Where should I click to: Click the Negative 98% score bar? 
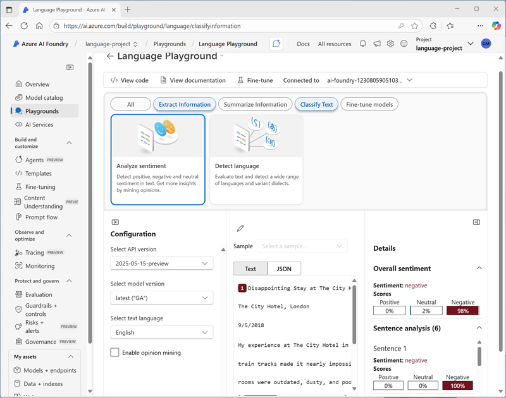pos(462,310)
